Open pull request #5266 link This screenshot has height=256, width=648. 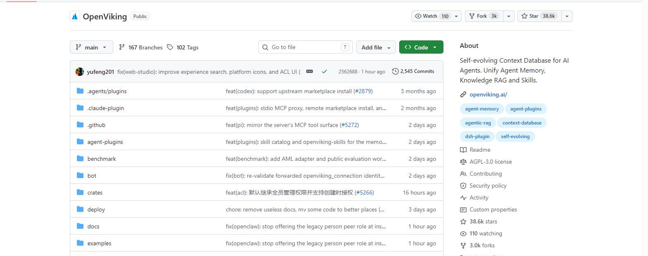[364, 193]
